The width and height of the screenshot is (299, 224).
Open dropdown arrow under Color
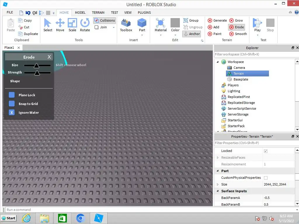coord(175,35)
